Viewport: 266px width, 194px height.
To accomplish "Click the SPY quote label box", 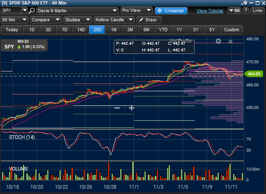I will coord(24,45).
